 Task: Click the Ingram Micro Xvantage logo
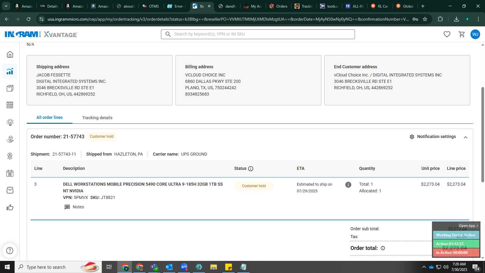[x=41, y=34]
